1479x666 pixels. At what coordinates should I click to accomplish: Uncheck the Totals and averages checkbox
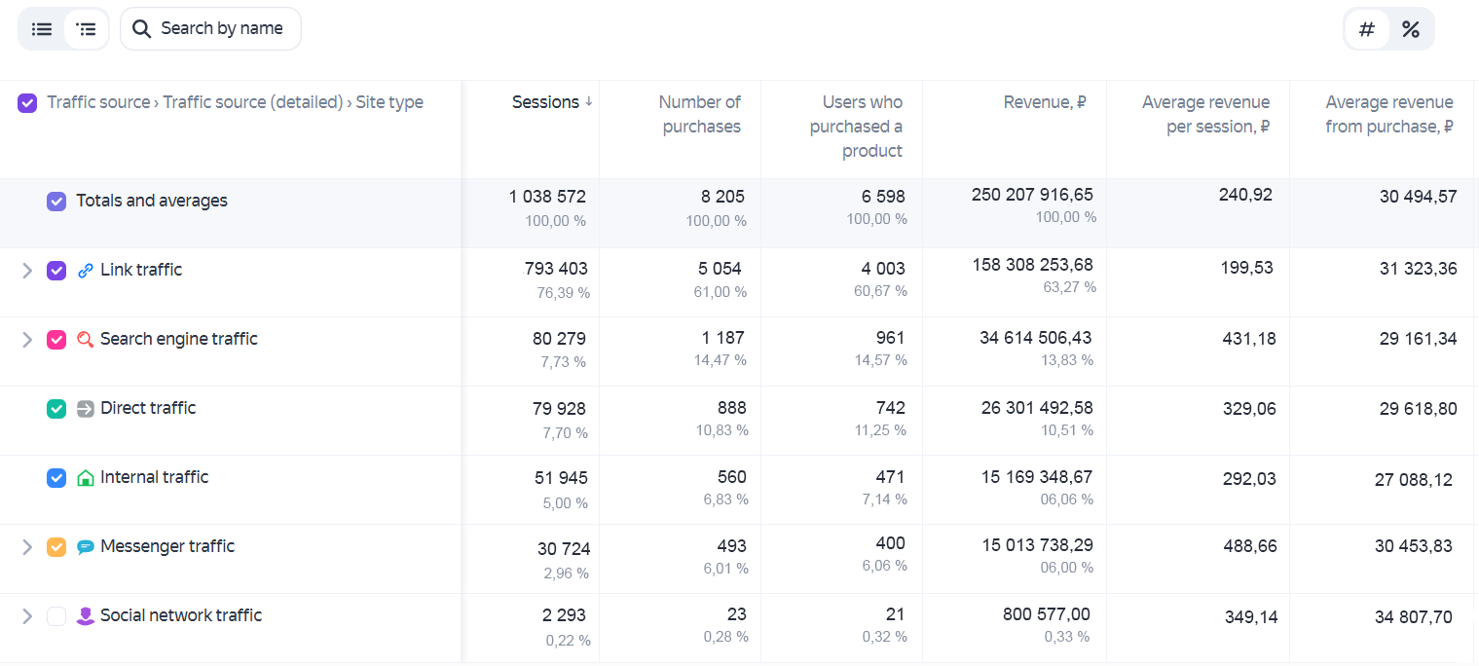coord(56,202)
